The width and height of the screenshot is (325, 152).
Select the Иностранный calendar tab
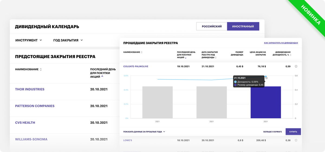point(243,26)
